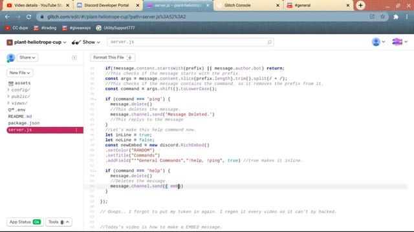Bookmark this page with the star
Screen dimensions: 414x232
click(x=382, y=17)
